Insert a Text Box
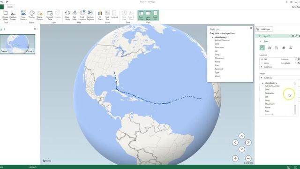The height and width of the screenshot is (169, 300). click(x=107, y=15)
